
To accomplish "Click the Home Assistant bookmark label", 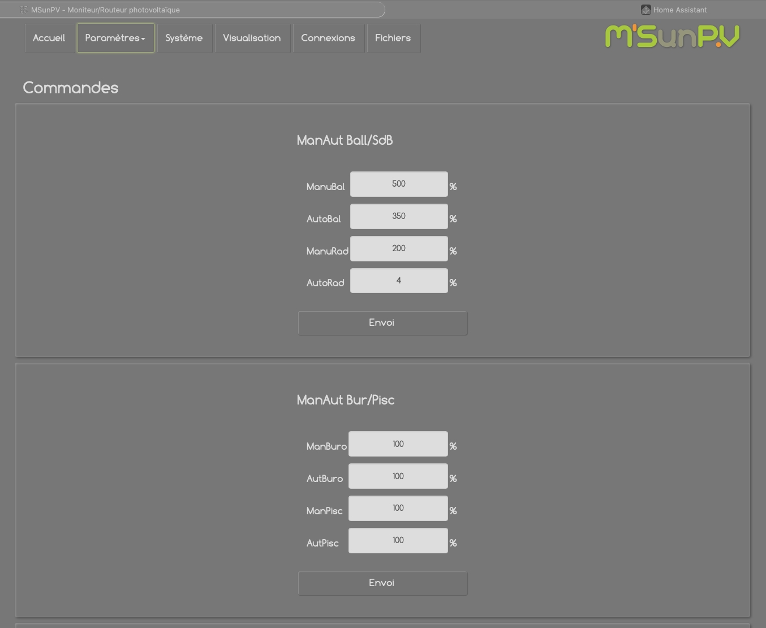I will [x=680, y=10].
